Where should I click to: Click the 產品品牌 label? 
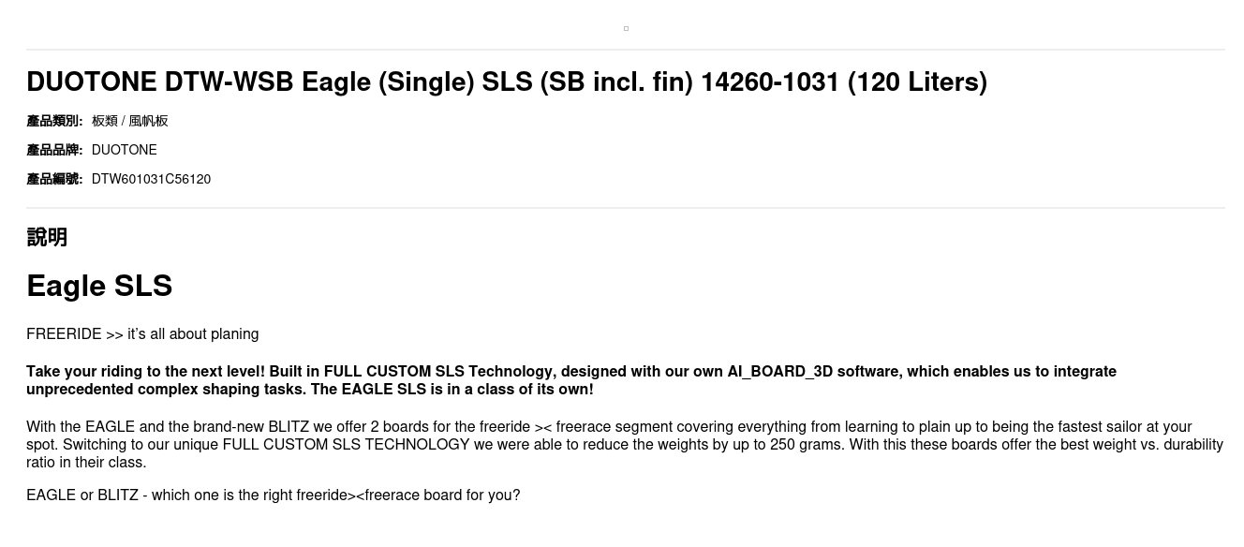point(54,150)
